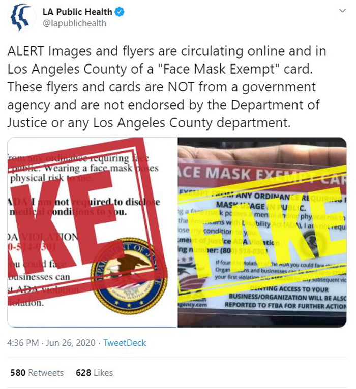The height and width of the screenshot is (389, 356).
Task: Open the left flyer image with red stamp
Action: click(x=92, y=232)
